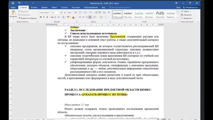Align paragraph text to the left
Screen dimensions: 213x120
coord(80,17)
